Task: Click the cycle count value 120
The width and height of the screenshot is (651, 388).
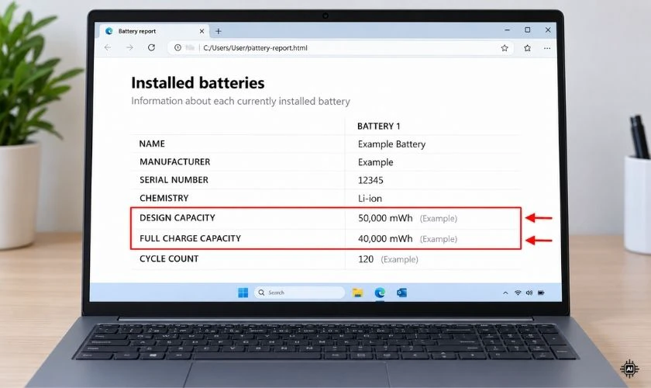Action: coord(366,259)
